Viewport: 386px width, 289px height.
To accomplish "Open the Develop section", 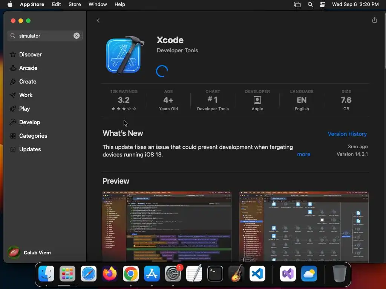I will pyautogui.click(x=25, y=122).
